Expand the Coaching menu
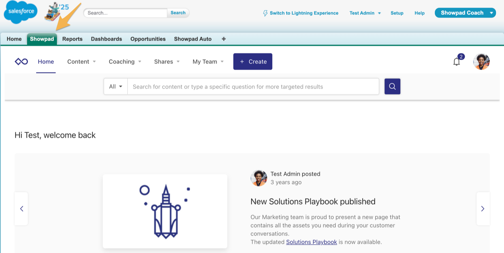504x253 pixels. [125, 61]
